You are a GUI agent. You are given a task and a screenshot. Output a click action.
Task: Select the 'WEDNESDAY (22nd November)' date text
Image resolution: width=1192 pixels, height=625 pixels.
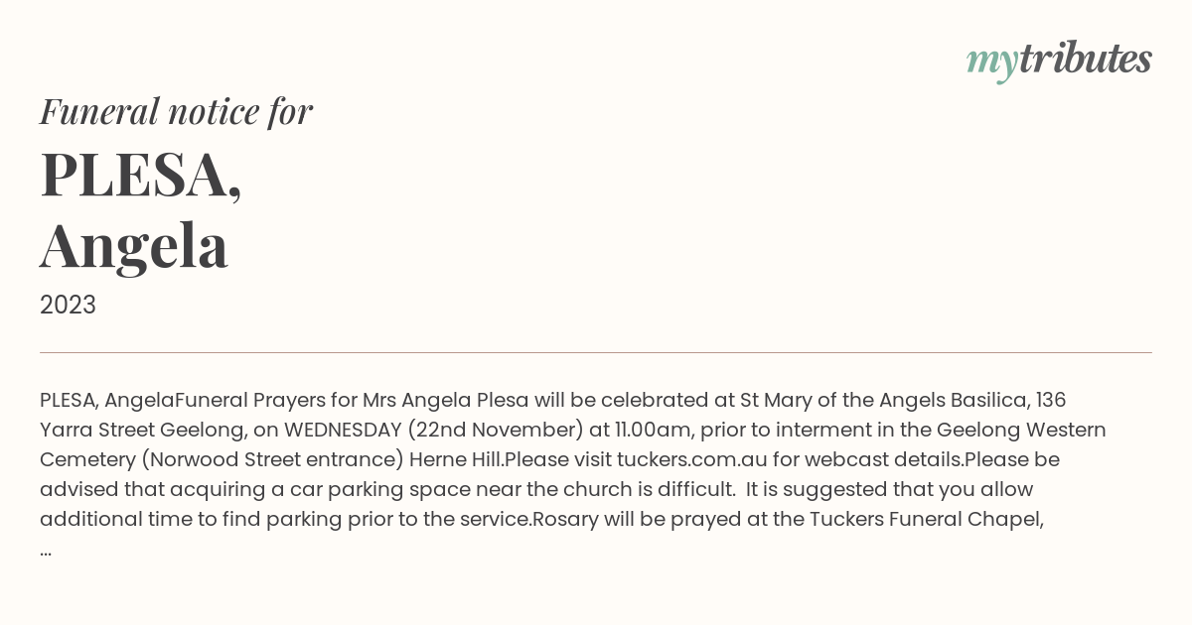435,431
